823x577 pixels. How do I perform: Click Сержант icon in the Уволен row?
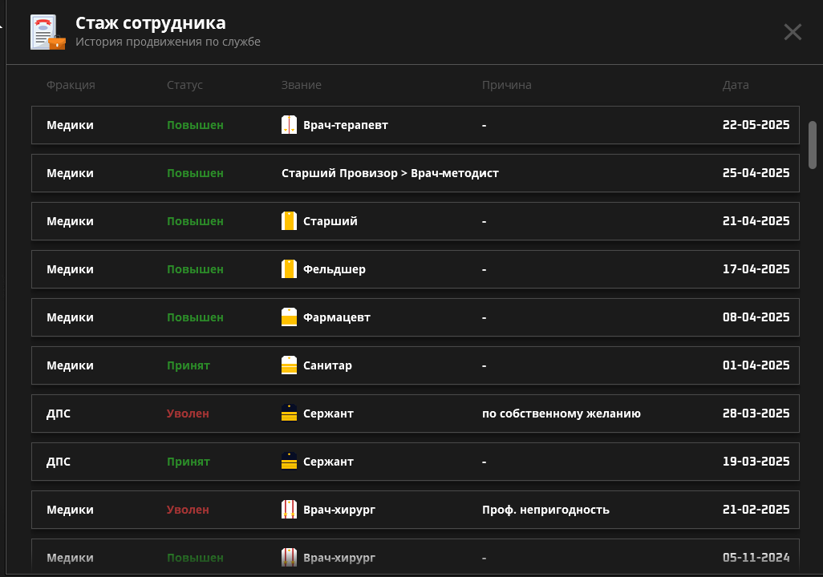pos(290,414)
